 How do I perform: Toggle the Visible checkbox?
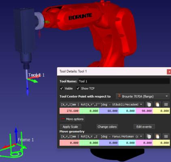pos(62,88)
